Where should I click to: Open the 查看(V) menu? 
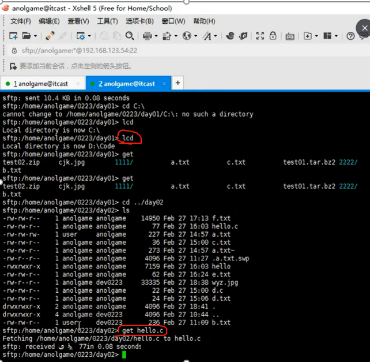pos(78,21)
